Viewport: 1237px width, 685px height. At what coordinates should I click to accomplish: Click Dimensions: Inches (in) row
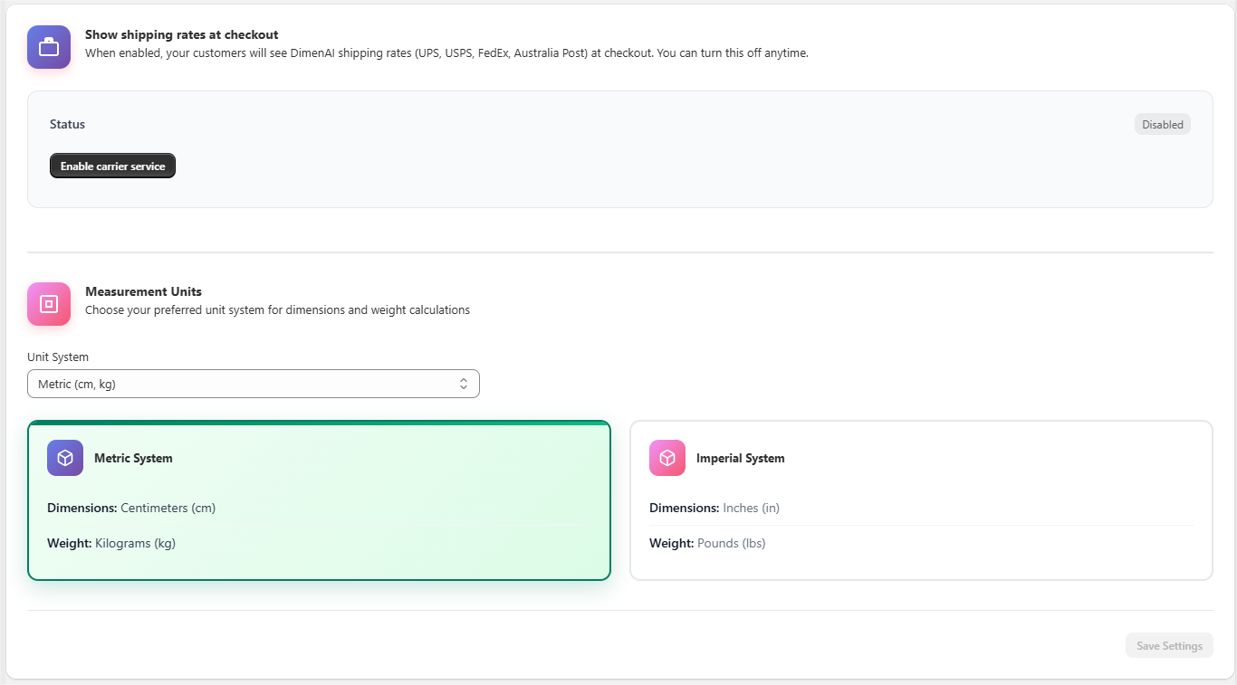tap(714, 508)
